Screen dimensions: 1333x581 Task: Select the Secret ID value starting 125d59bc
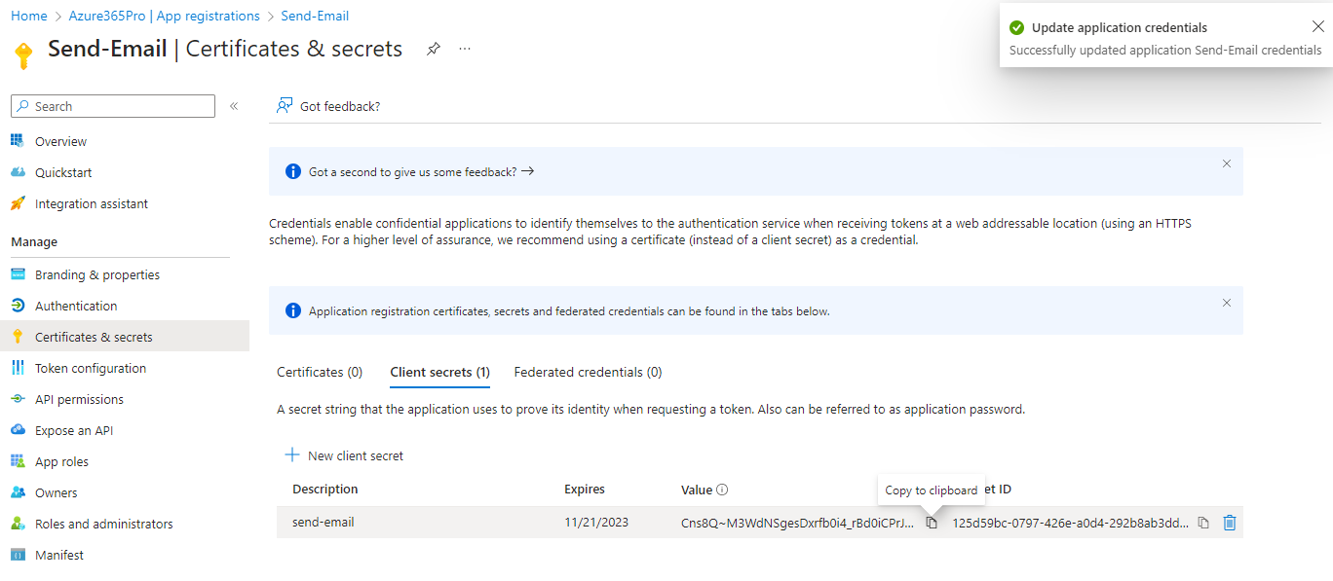point(1071,523)
